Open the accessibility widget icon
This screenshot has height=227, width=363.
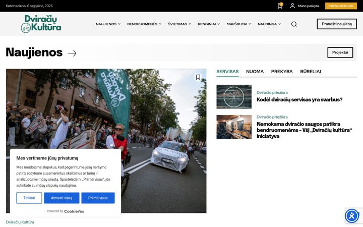[x=352, y=216]
